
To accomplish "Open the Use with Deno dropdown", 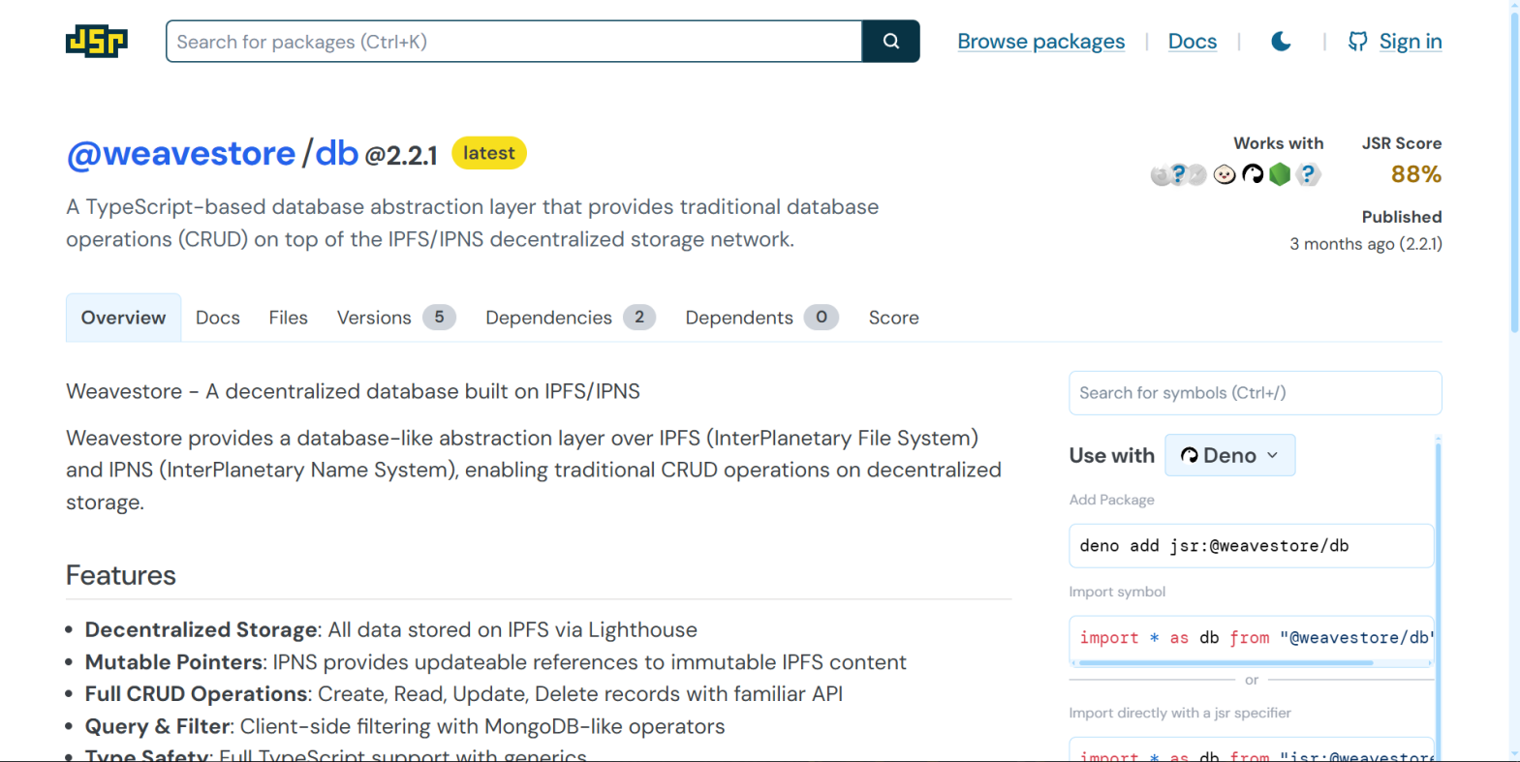I will [x=1229, y=455].
